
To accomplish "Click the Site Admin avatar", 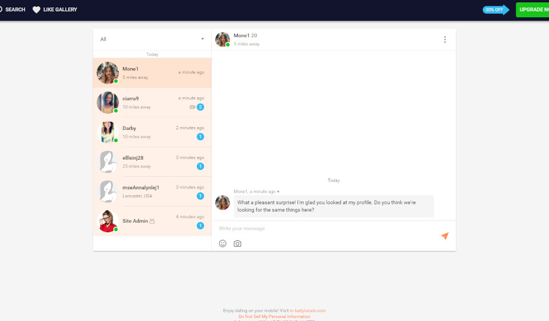I will [108, 221].
